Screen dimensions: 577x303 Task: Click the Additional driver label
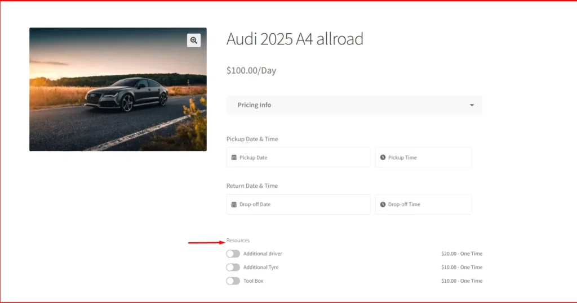point(263,254)
